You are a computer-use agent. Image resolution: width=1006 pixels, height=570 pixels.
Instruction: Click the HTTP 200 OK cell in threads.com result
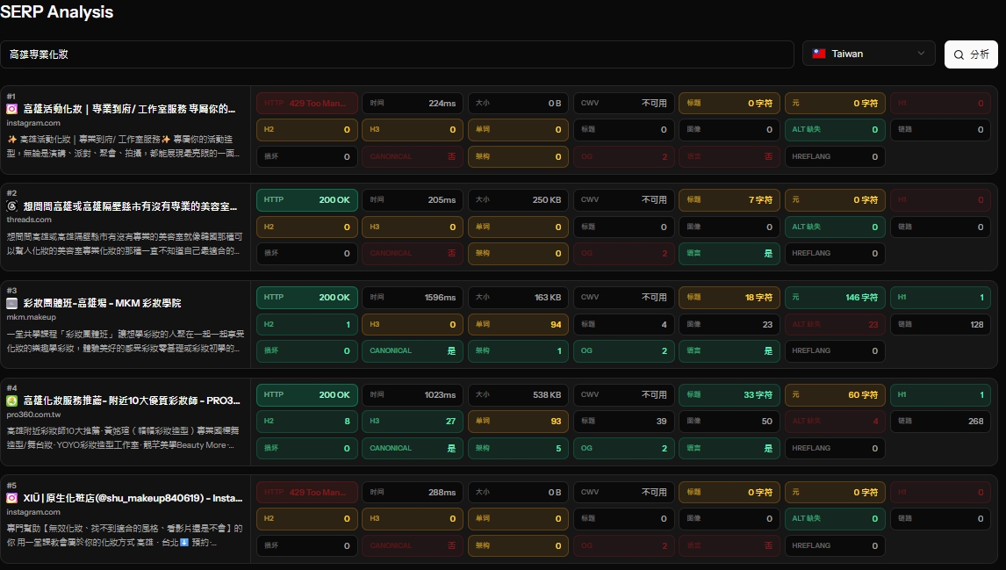coord(306,199)
